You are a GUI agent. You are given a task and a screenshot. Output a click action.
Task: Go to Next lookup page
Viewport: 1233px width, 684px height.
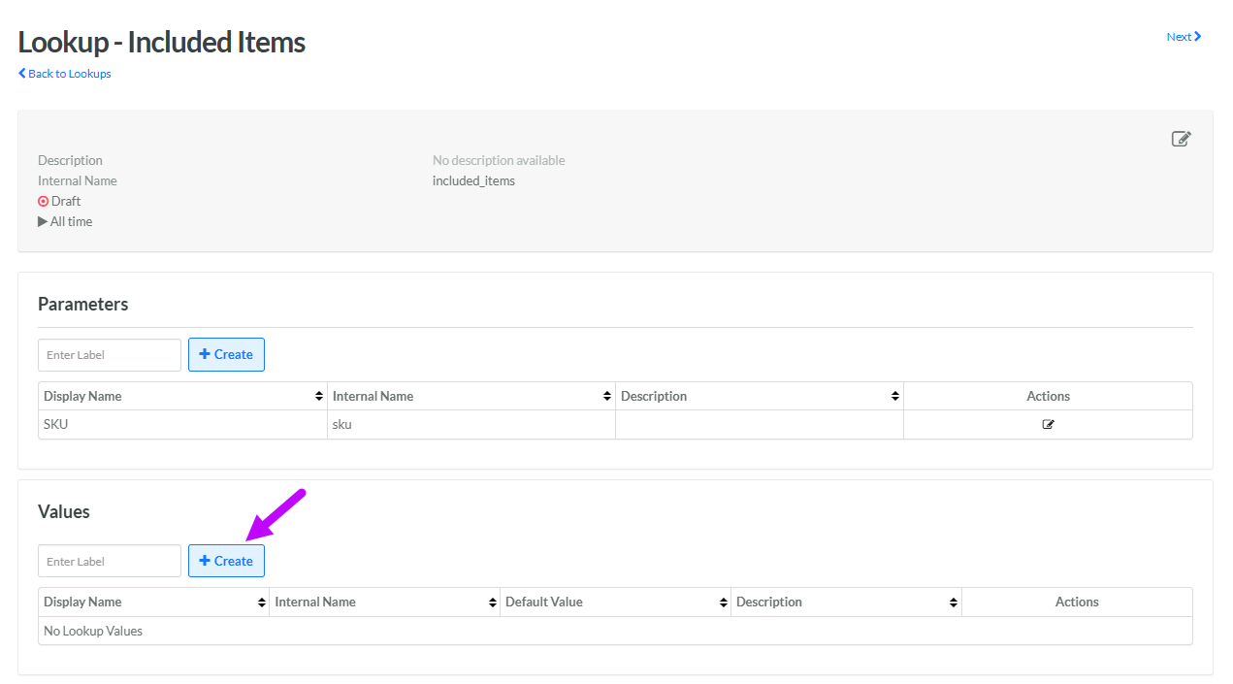1184,37
